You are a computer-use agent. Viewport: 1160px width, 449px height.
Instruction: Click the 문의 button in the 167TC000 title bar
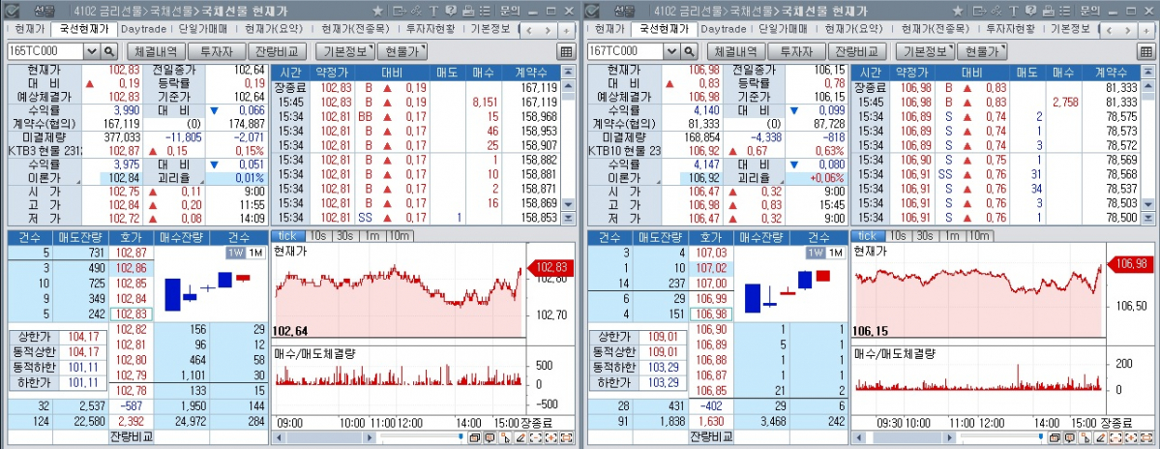pyautogui.click(x=1089, y=11)
